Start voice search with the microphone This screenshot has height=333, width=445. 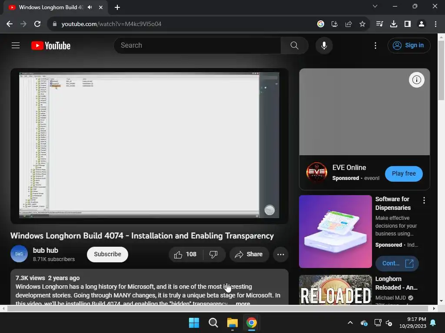(x=324, y=45)
